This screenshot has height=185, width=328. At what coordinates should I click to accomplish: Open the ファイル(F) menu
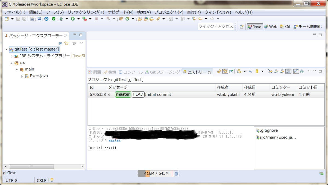14,12
